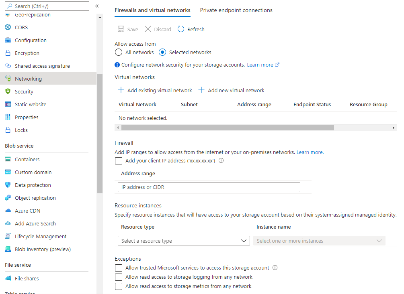Switch to Private endpoint connections tab
This screenshot has height=294, width=404.
point(236,10)
